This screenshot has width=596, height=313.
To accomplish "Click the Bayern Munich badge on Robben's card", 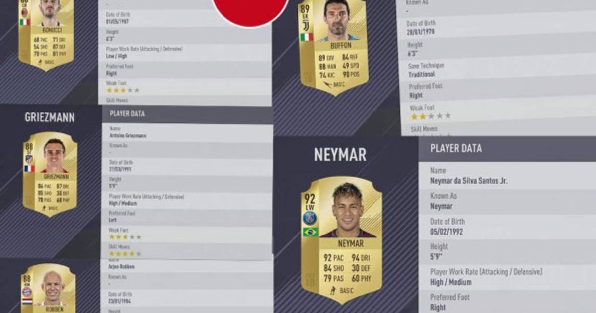I will tap(26, 292).
